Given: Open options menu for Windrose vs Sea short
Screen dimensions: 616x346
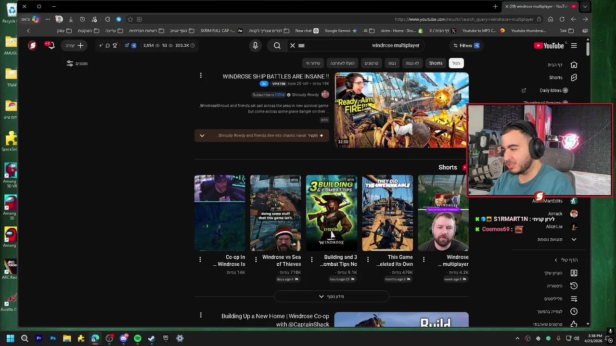Looking at the screenshot, I should pos(256,259).
